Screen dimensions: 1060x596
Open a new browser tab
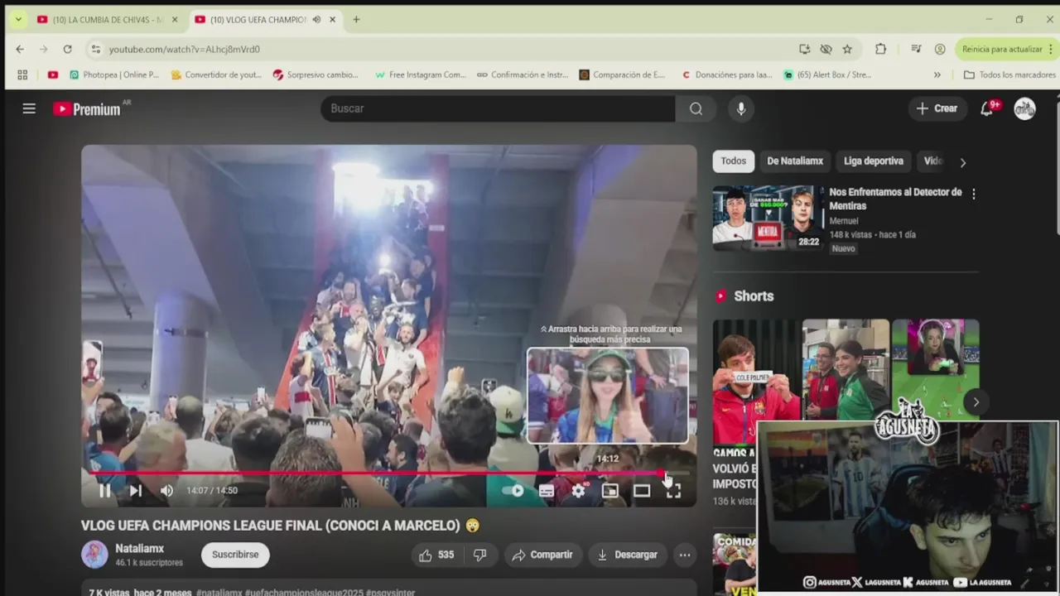[x=356, y=20]
